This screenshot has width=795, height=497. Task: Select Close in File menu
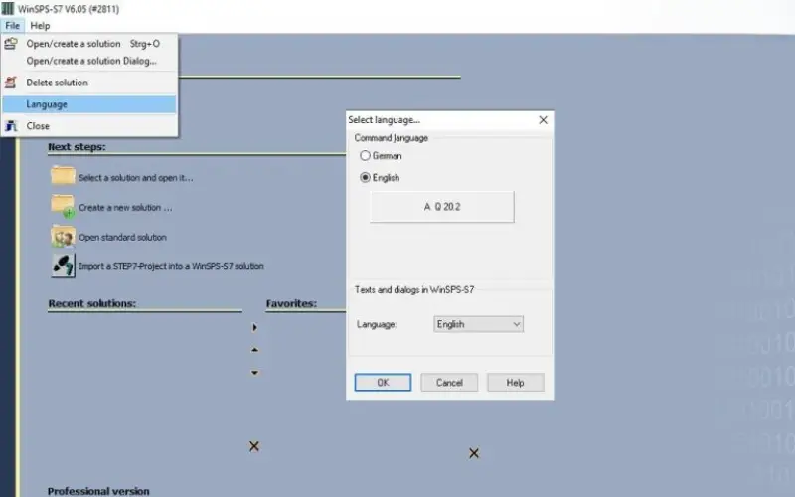pyautogui.click(x=89, y=126)
